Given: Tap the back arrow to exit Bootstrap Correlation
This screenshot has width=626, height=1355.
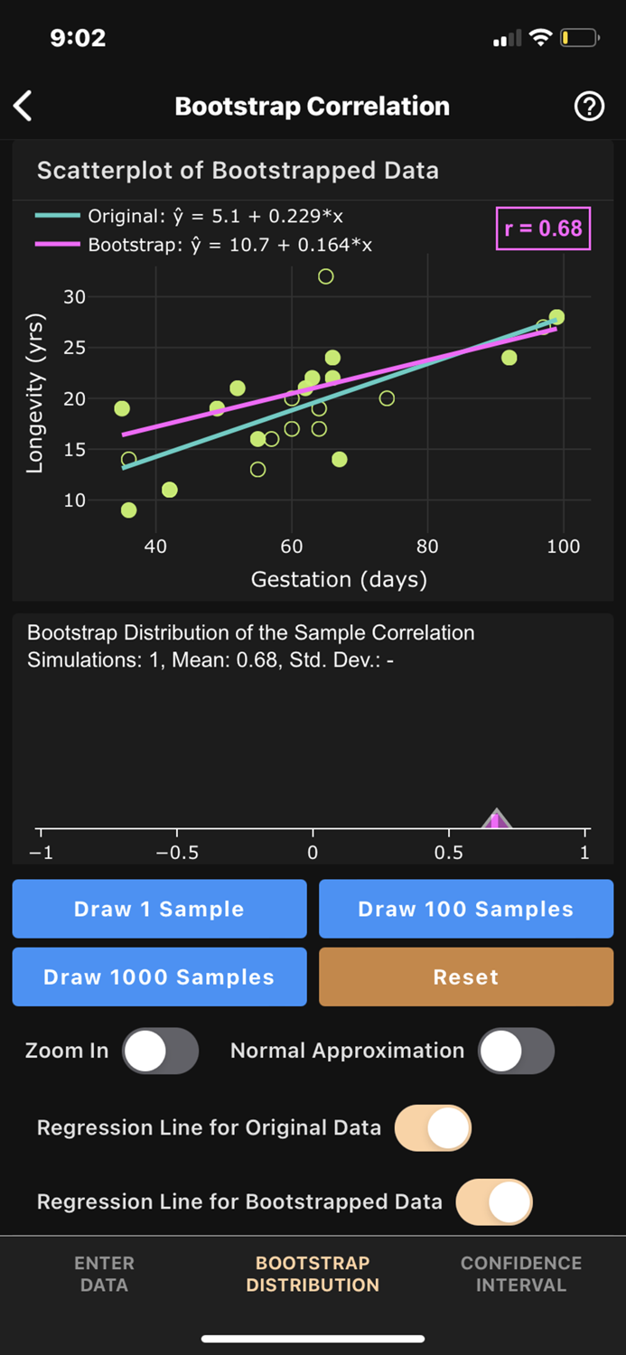Looking at the screenshot, I should pyautogui.click(x=23, y=106).
